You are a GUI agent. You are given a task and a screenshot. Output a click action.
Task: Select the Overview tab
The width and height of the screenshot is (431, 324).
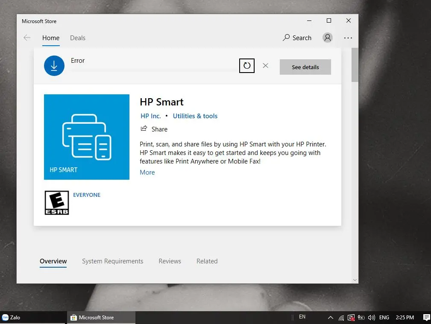[53, 261]
